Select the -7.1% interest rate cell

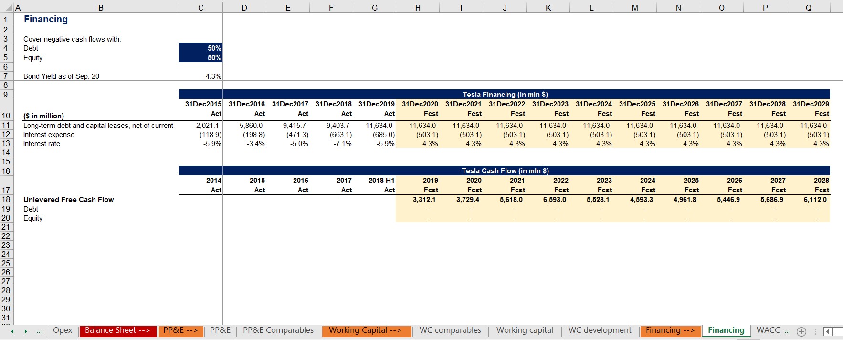click(331, 144)
